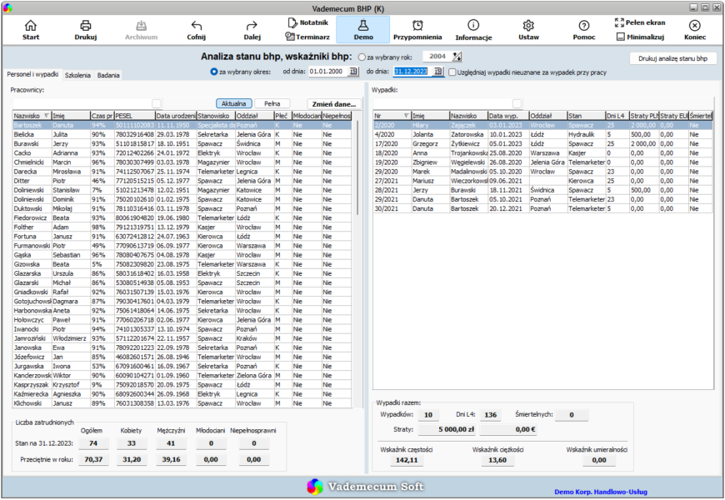Image resolution: width=725 pixels, height=500 pixels.
Task: Open Ustaw settings gear
Action: 528,30
